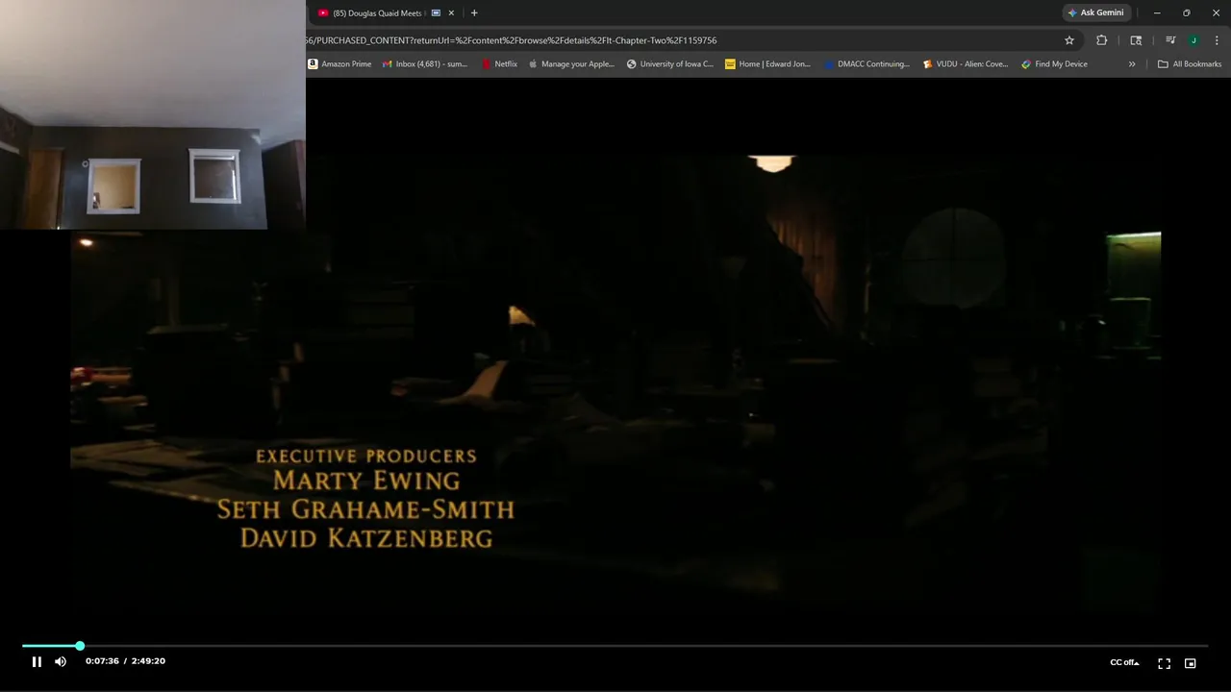Screen dimensions: 1231x692
Task: Pause the video playback
Action: click(x=37, y=661)
